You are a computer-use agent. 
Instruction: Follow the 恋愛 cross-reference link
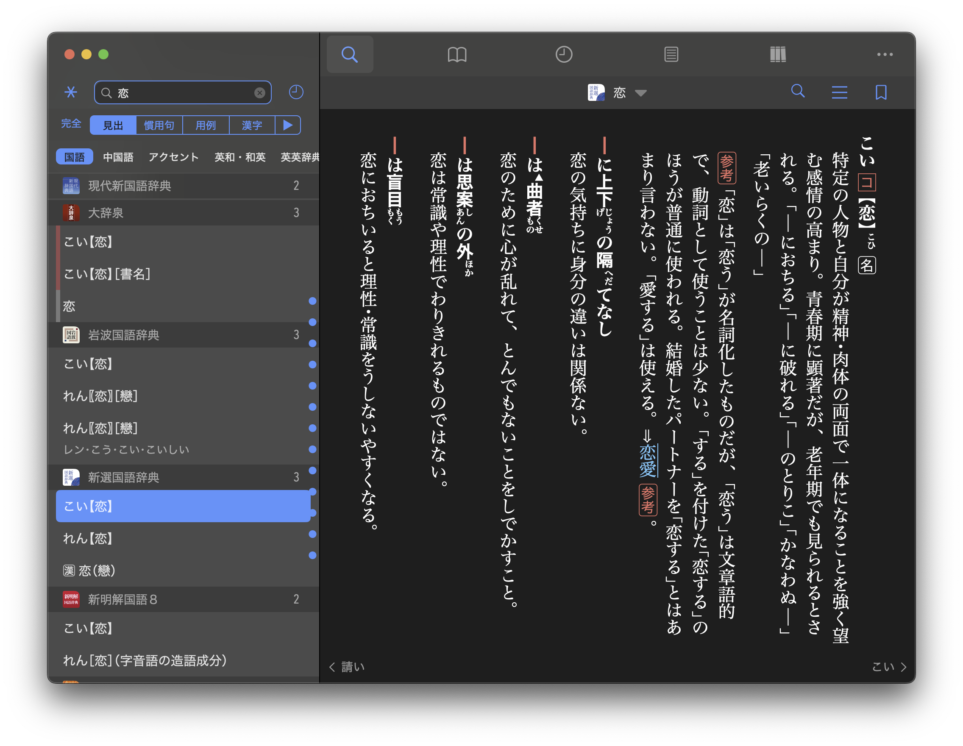tap(647, 460)
